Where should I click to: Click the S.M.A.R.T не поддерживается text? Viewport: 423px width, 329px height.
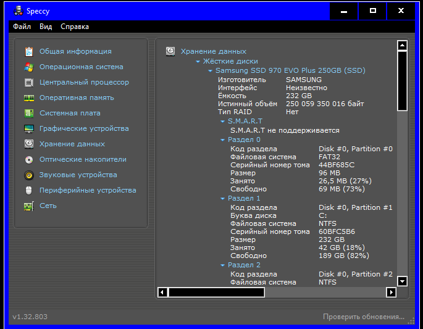pos(285,130)
